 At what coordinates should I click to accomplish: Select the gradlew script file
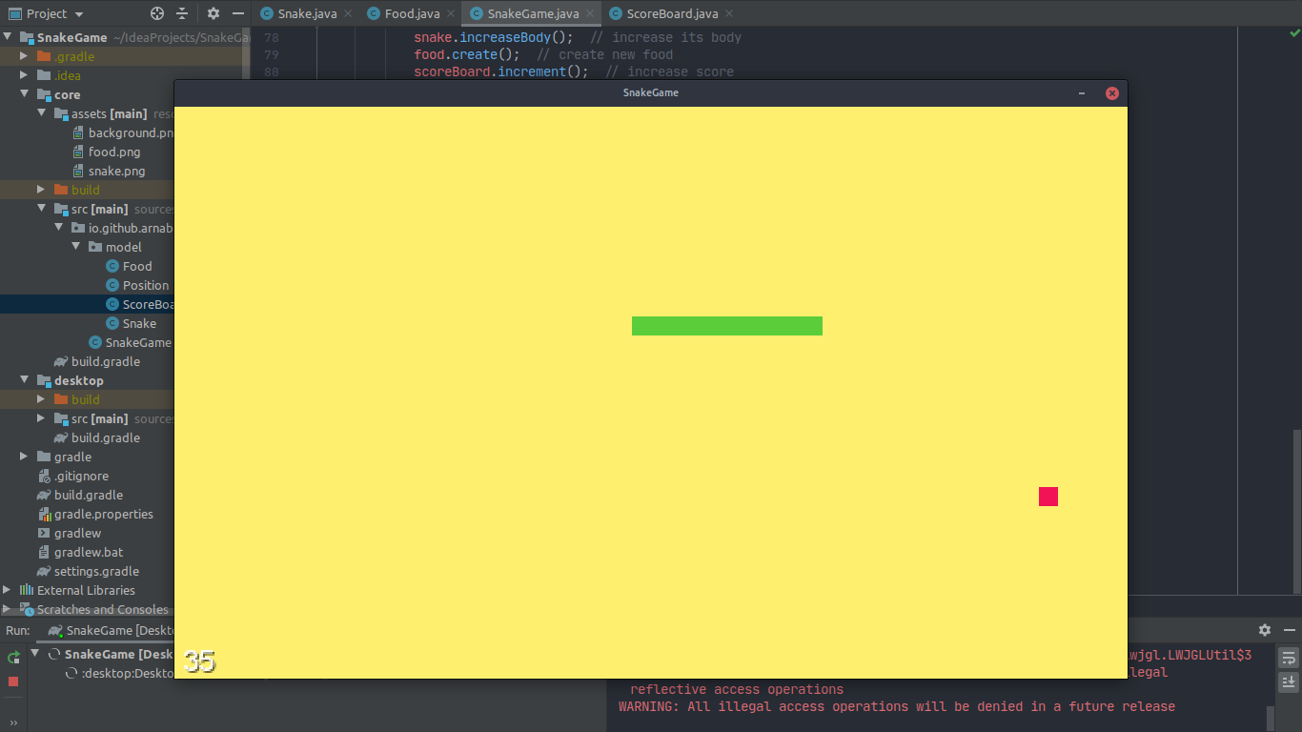[x=70, y=533]
